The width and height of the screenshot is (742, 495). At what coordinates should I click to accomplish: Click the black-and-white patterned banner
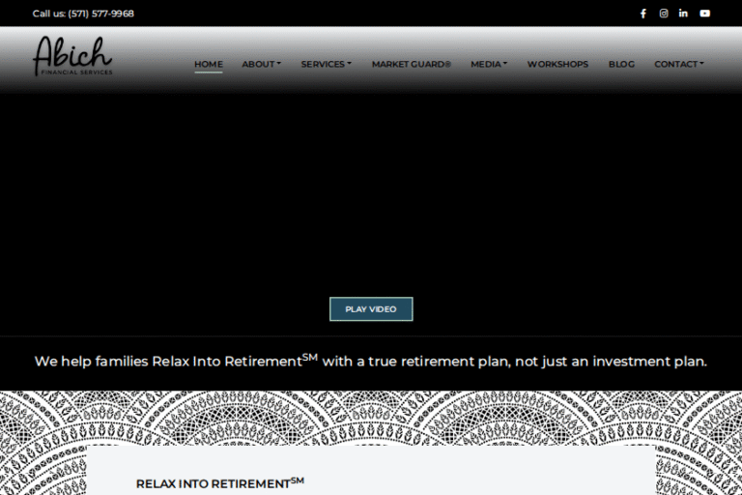[x=371, y=416]
